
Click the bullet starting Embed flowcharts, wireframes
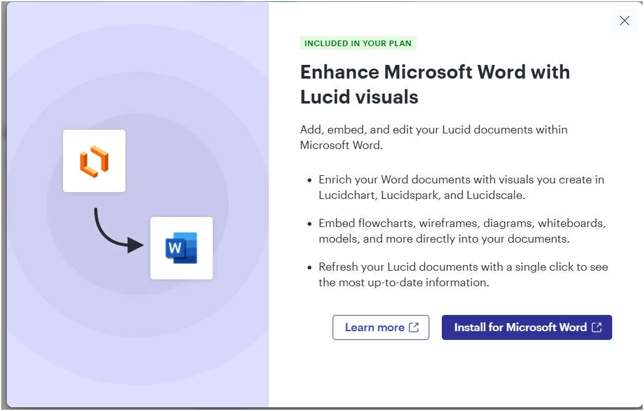click(x=462, y=231)
